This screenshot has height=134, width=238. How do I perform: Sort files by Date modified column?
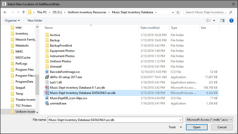pyautogui.click(x=150, y=28)
